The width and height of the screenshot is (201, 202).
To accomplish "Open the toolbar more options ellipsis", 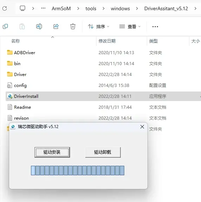I will tap(155, 27).
